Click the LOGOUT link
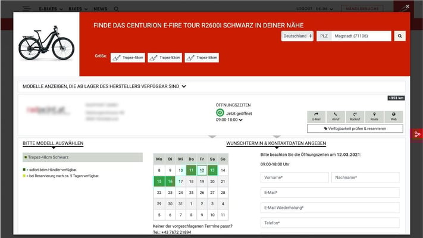Viewport: 423px width, 238px height. pyautogui.click(x=304, y=9)
